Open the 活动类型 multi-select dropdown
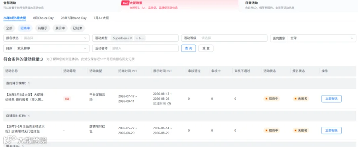358x147 pixels. click(135, 38)
